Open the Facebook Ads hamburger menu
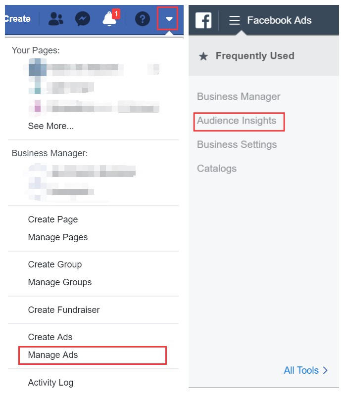This screenshot has height=393, width=344. click(x=235, y=20)
